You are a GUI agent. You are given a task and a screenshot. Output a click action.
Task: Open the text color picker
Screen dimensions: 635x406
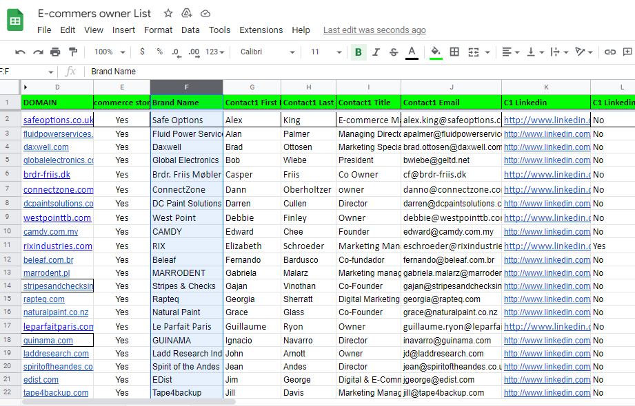pyautogui.click(x=412, y=52)
